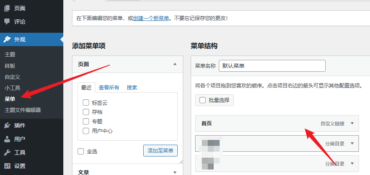Enable the 批量选择 bulk select checkbox
Screen dimensions: 370x175
[203, 100]
